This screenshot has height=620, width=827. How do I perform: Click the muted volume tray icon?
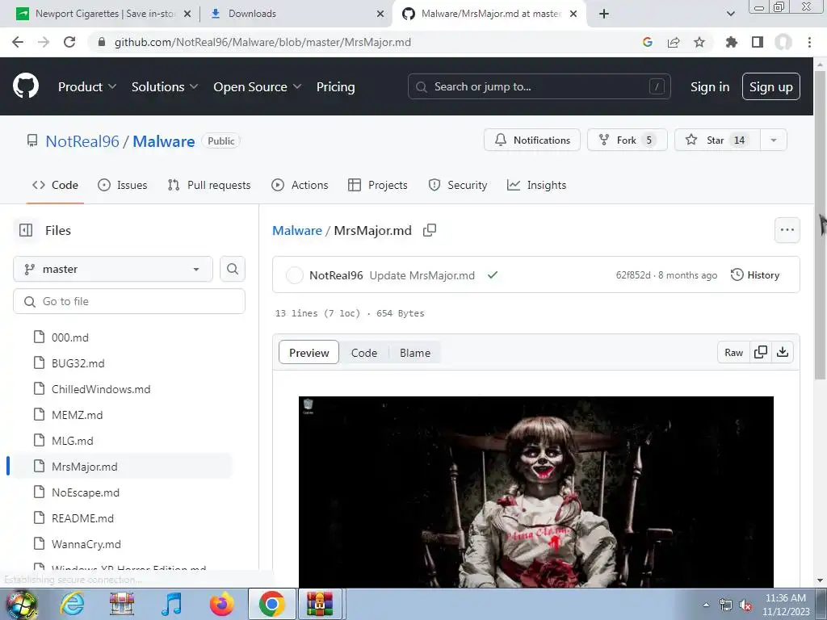745,605
